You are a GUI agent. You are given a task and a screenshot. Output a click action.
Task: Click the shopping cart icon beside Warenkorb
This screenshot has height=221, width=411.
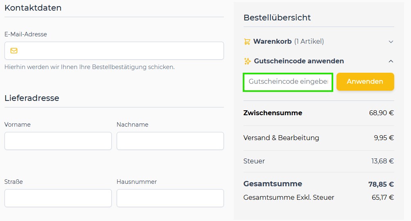(x=247, y=42)
